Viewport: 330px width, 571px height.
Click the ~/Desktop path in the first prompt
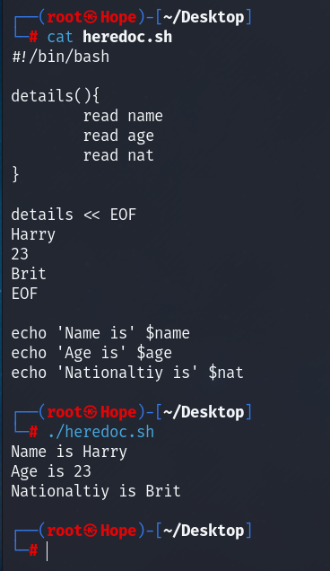click(204, 17)
